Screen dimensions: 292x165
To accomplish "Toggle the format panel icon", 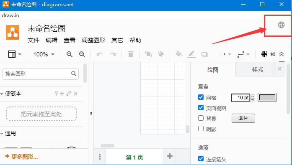I will pyautogui.click(x=273, y=54).
